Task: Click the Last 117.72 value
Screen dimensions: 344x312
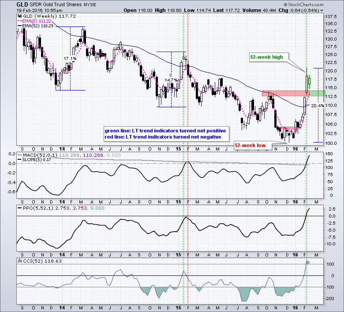Action: click(227, 10)
